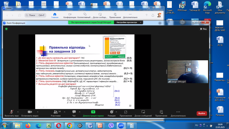Open МІЖНАР... ДЕНЬ ЧАЮ desktop file
This screenshot has height=129, width=229.
pyautogui.click(x=220, y=26)
